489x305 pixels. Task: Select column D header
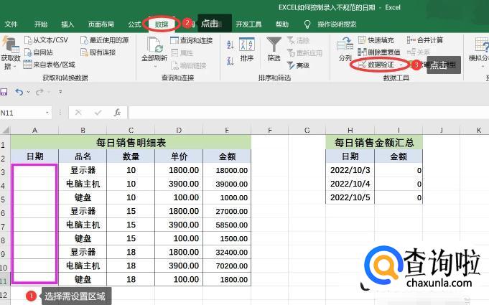(179, 130)
